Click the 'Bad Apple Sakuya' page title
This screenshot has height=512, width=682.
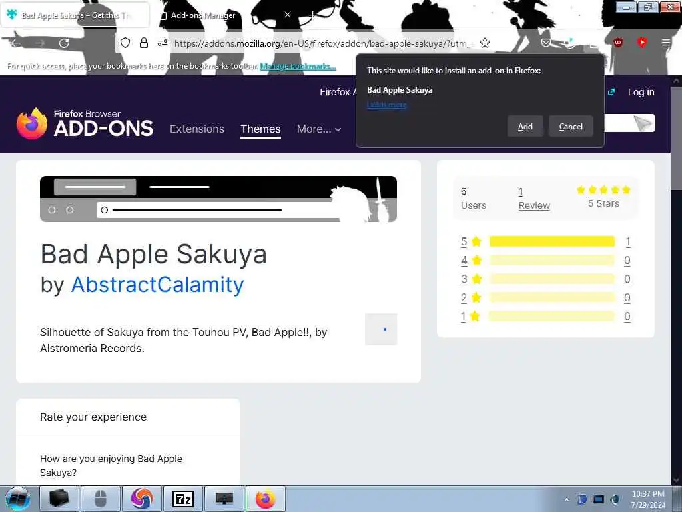tap(154, 254)
